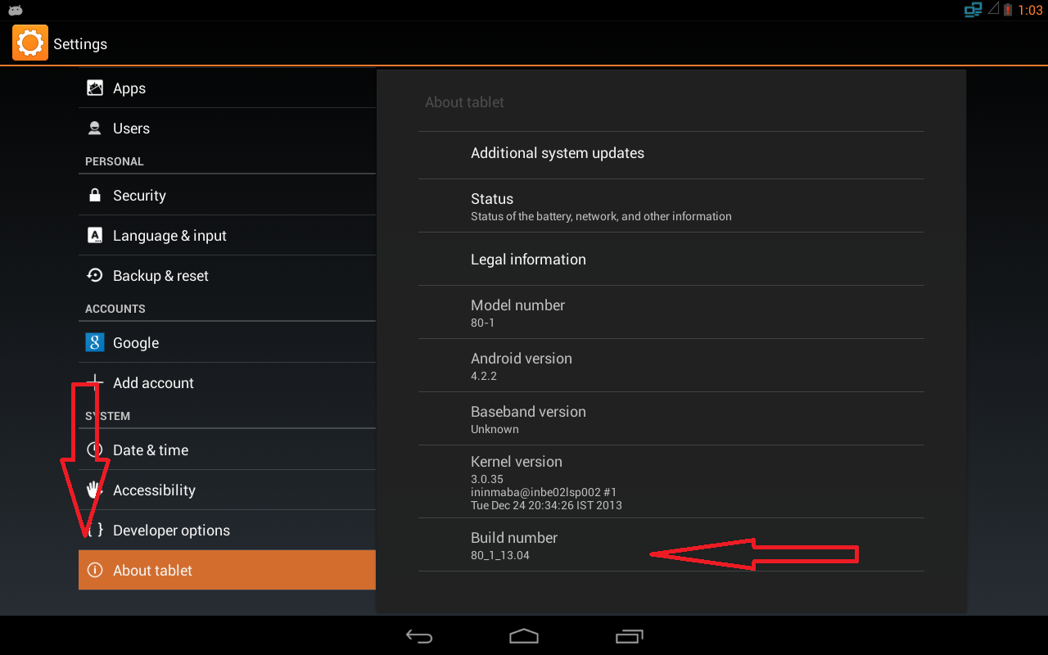Open Additional system updates
The image size is (1048, 655).
(671, 153)
